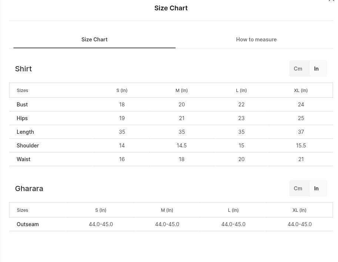Click the Shoulder row label
The width and height of the screenshot is (338, 262).
28,146
